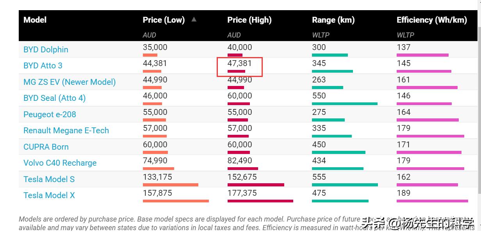Click the CUPRA Born link
The image size is (481, 236).
point(46,147)
